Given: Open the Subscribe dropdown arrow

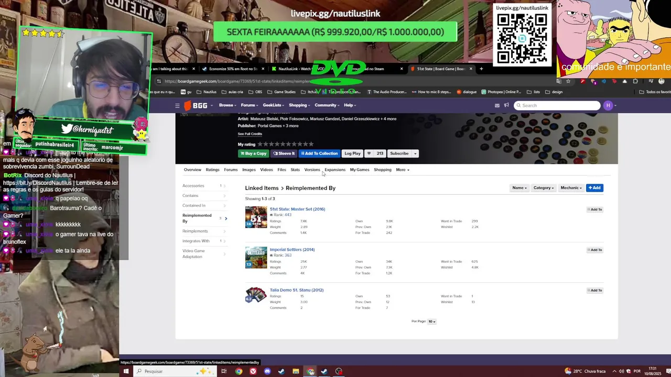Looking at the screenshot, I should [415, 153].
